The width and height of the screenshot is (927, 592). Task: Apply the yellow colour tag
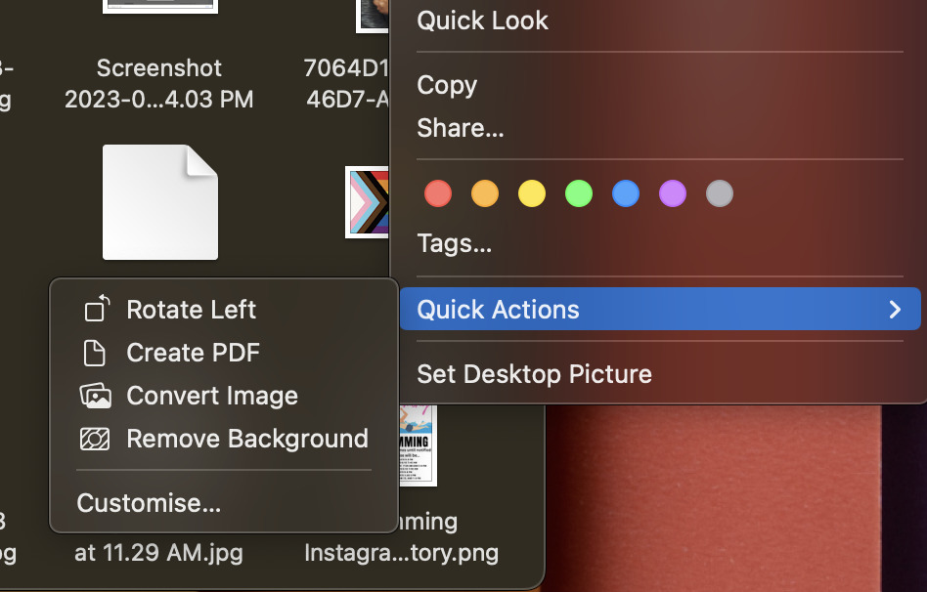532,193
